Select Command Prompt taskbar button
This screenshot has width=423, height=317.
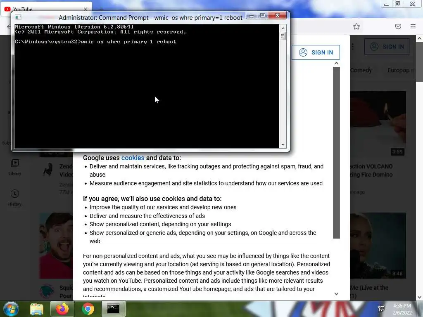coord(113,309)
